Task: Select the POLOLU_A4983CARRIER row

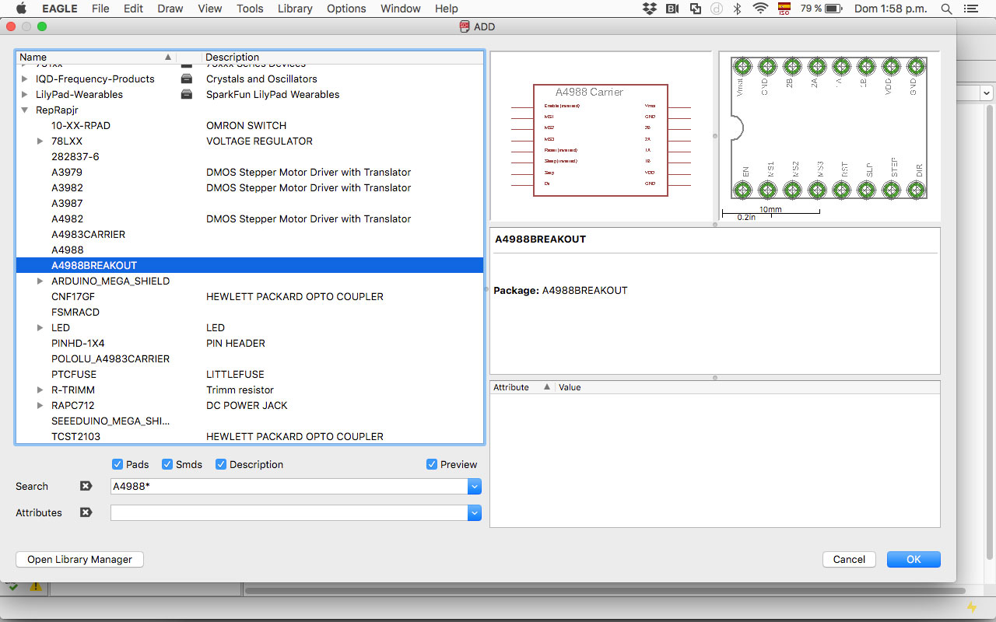Action: 250,358
